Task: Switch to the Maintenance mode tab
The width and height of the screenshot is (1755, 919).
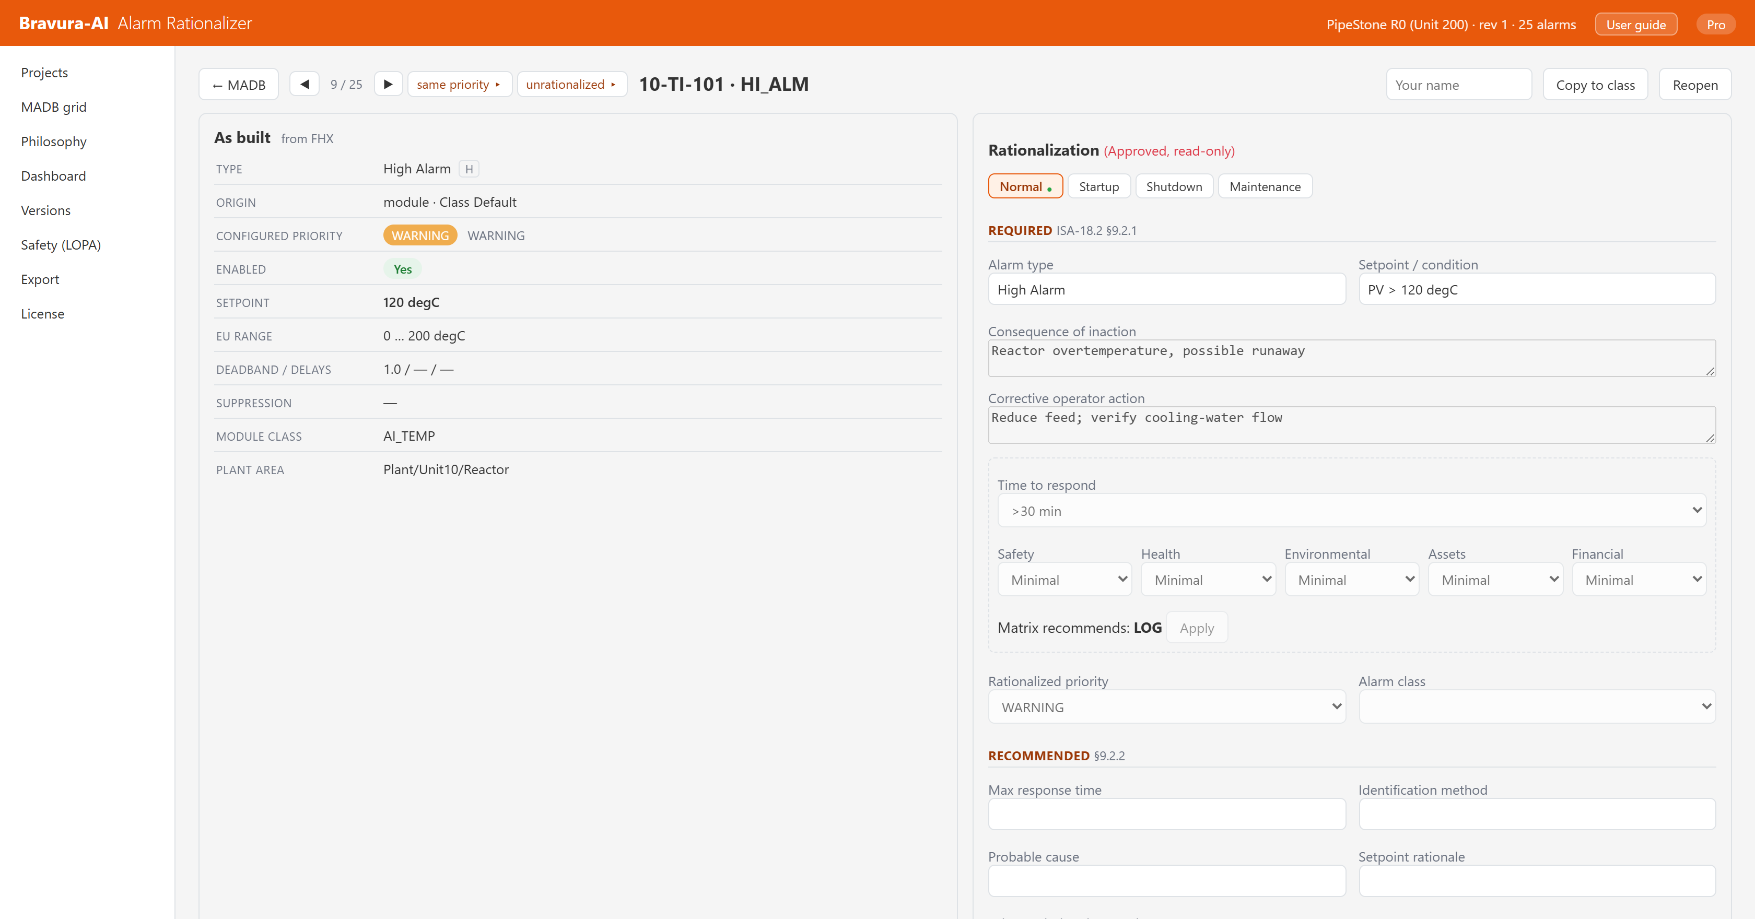Action: (x=1265, y=186)
